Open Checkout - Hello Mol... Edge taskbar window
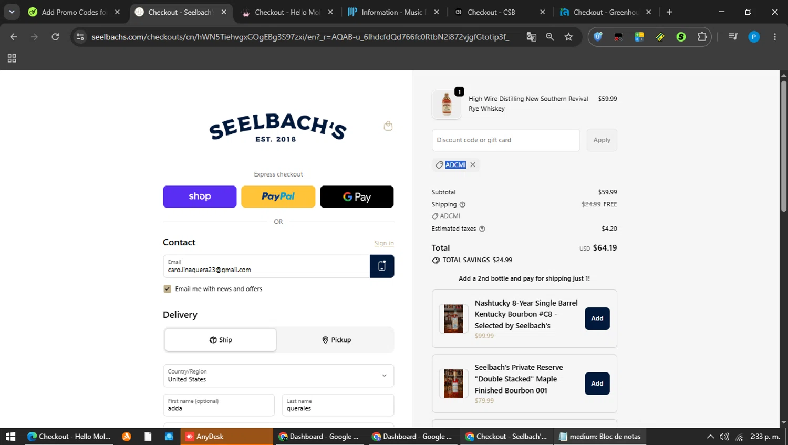Viewport: 788px width, 445px height. point(68,437)
